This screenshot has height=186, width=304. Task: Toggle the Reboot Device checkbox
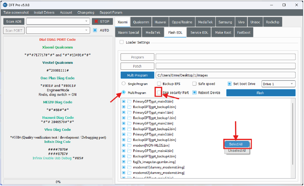tap(194, 93)
